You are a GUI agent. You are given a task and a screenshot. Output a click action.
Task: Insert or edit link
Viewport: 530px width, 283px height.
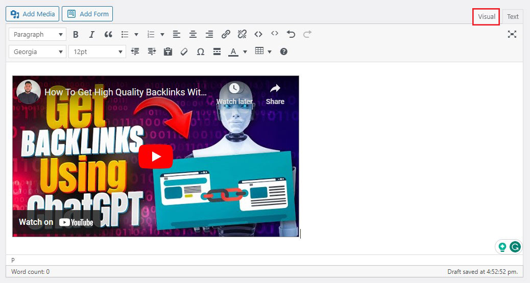pos(226,34)
